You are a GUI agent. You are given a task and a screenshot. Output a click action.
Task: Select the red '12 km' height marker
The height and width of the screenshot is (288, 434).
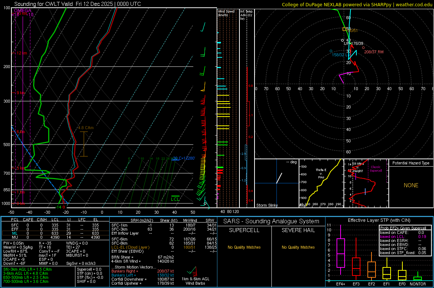tap(22, 53)
